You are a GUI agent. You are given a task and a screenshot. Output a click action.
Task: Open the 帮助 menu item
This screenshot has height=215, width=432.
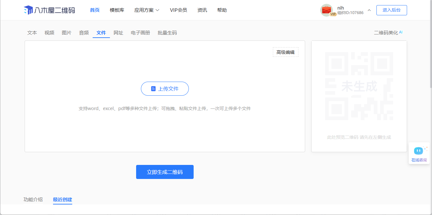[x=222, y=10]
